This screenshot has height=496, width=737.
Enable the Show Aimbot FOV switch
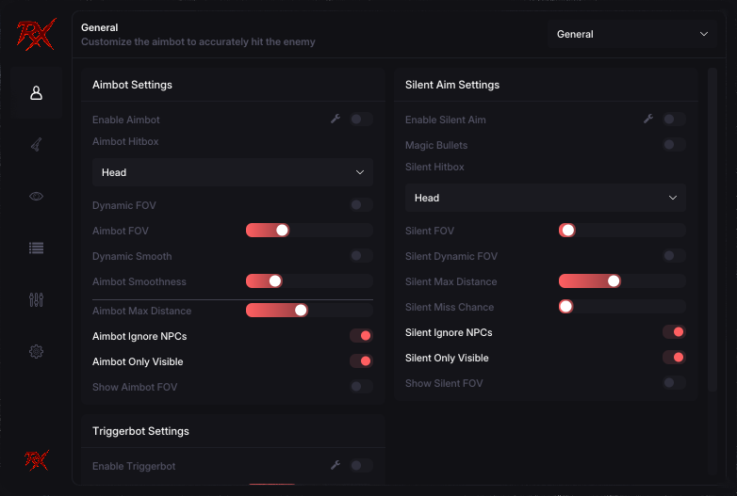pyautogui.click(x=361, y=386)
